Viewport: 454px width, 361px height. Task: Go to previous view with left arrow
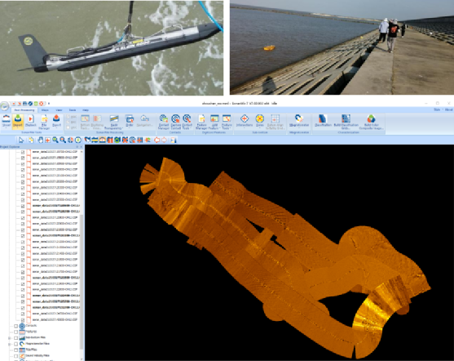156,140
